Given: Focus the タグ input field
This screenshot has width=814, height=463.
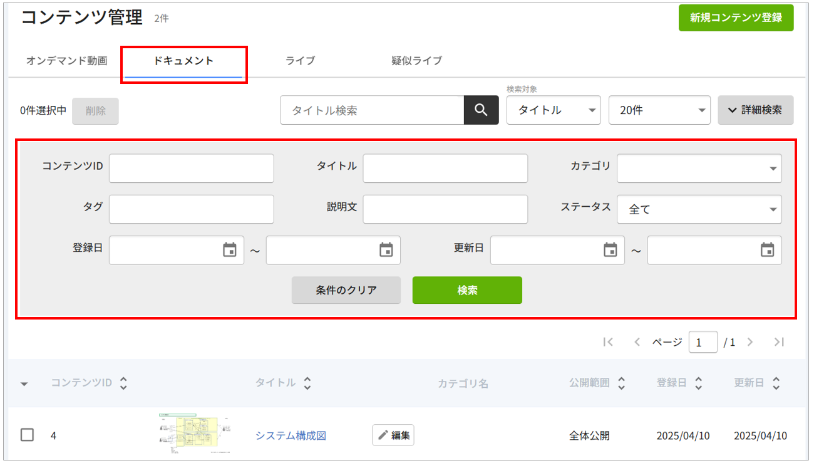Looking at the screenshot, I should pos(192,209).
